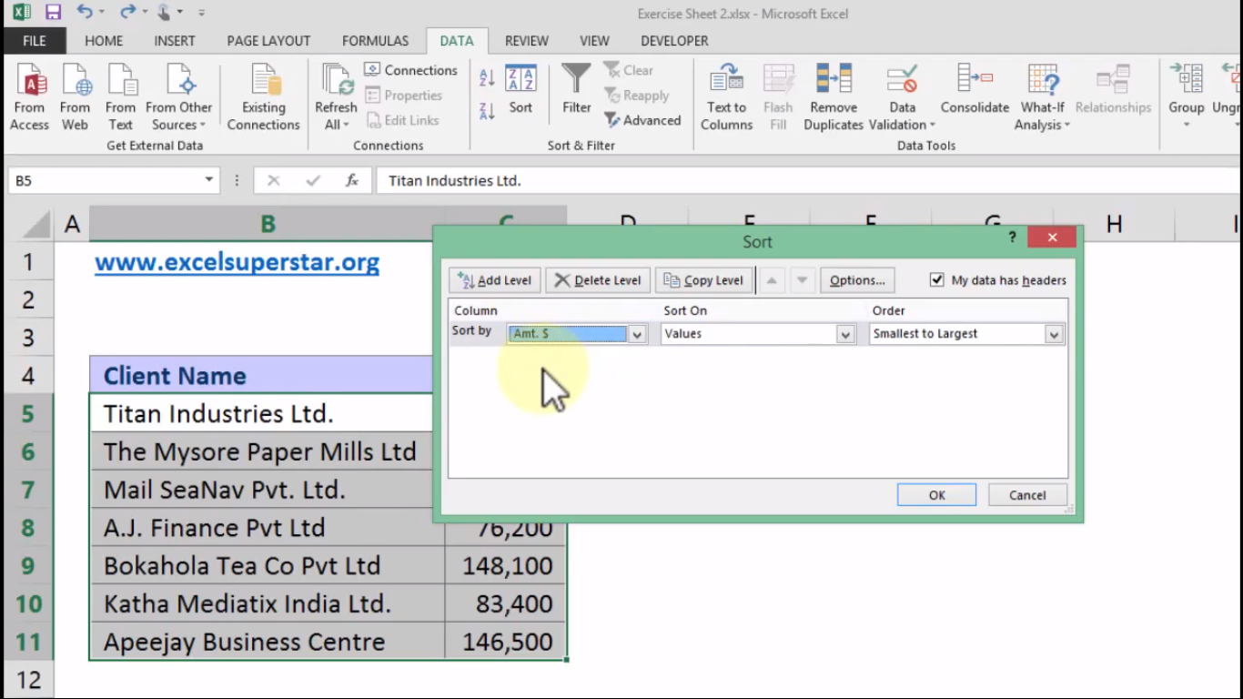
Task: Click the Sort dialog help question mark
Action: 1012,238
